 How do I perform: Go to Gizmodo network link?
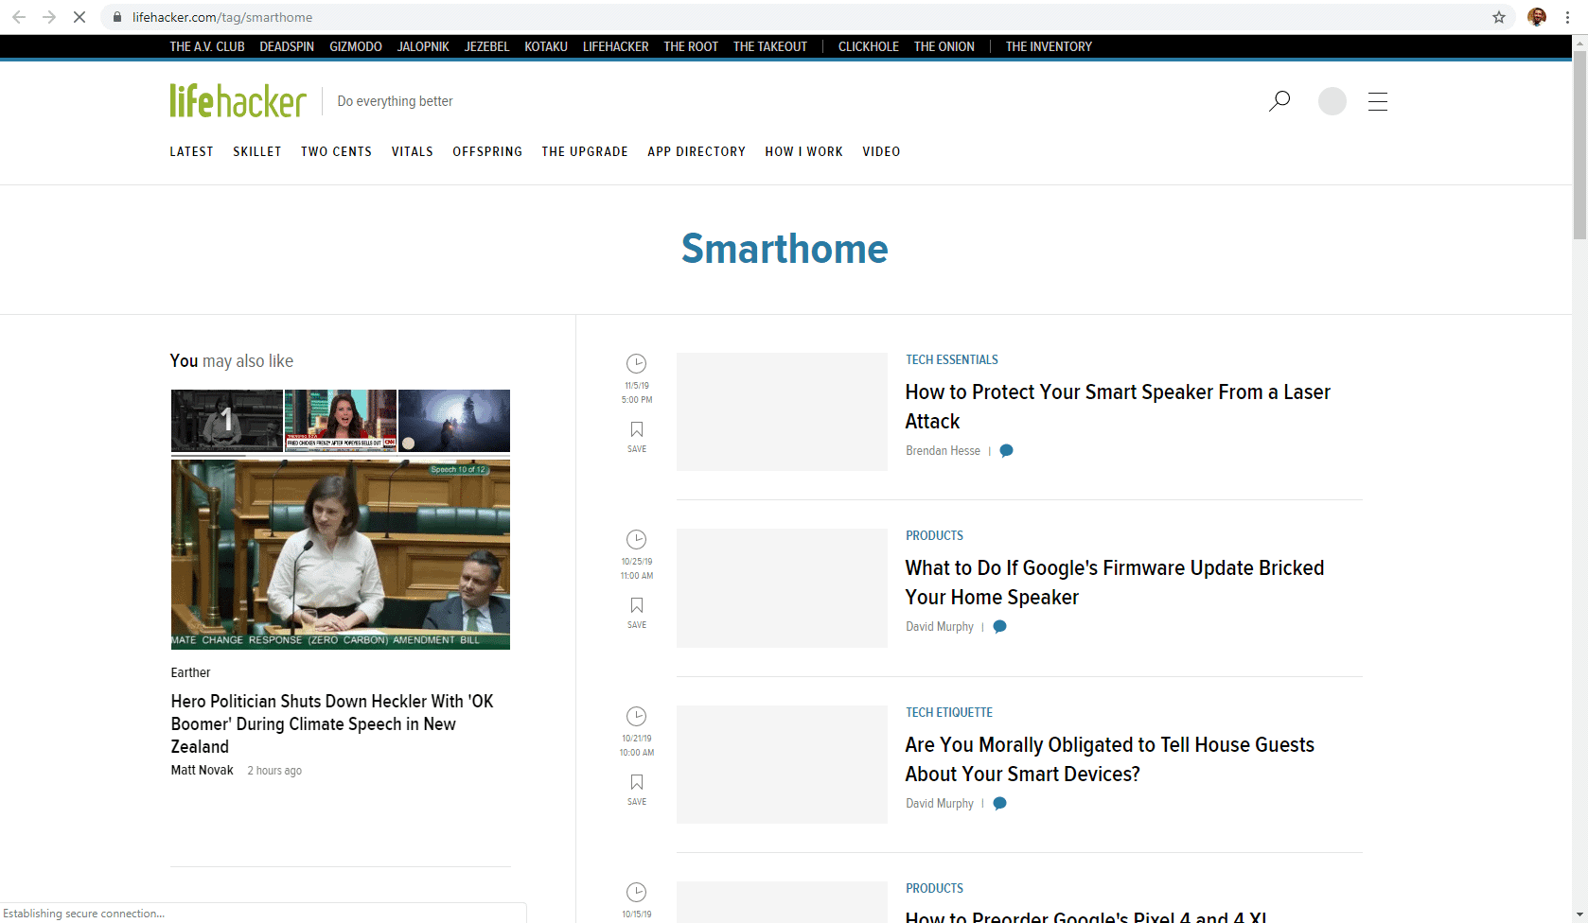click(356, 46)
